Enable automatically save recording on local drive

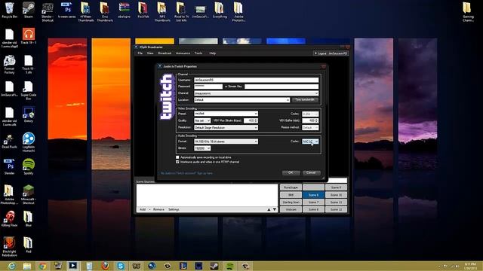pos(177,157)
